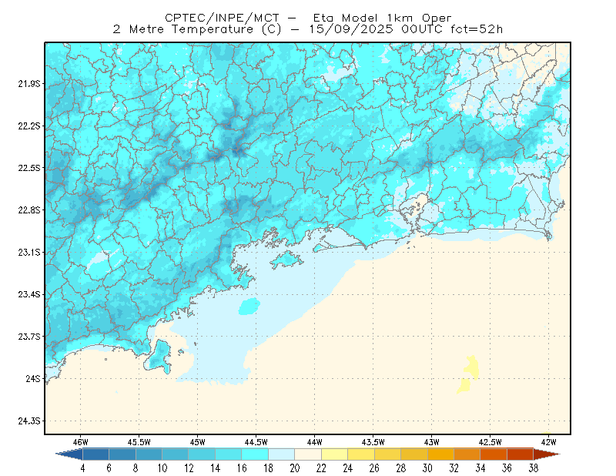Viewport: 616px width, 476px height.
Task: Click the 16–18 °C cyan legend swatch
Action: 255,454
